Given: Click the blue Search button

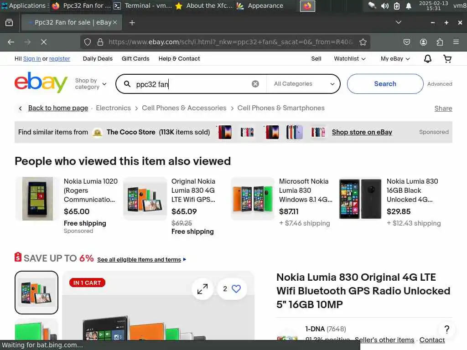Looking at the screenshot, I should (x=385, y=84).
